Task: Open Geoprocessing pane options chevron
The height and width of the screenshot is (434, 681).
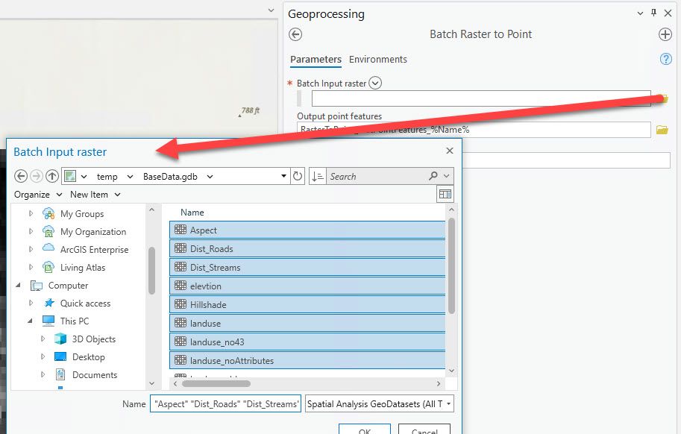Action: tap(640, 13)
